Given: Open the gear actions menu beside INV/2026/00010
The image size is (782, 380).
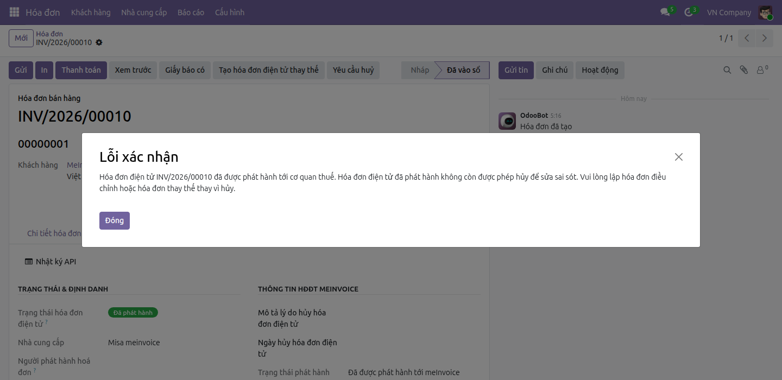Looking at the screenshot, I should tap(99, 42).
